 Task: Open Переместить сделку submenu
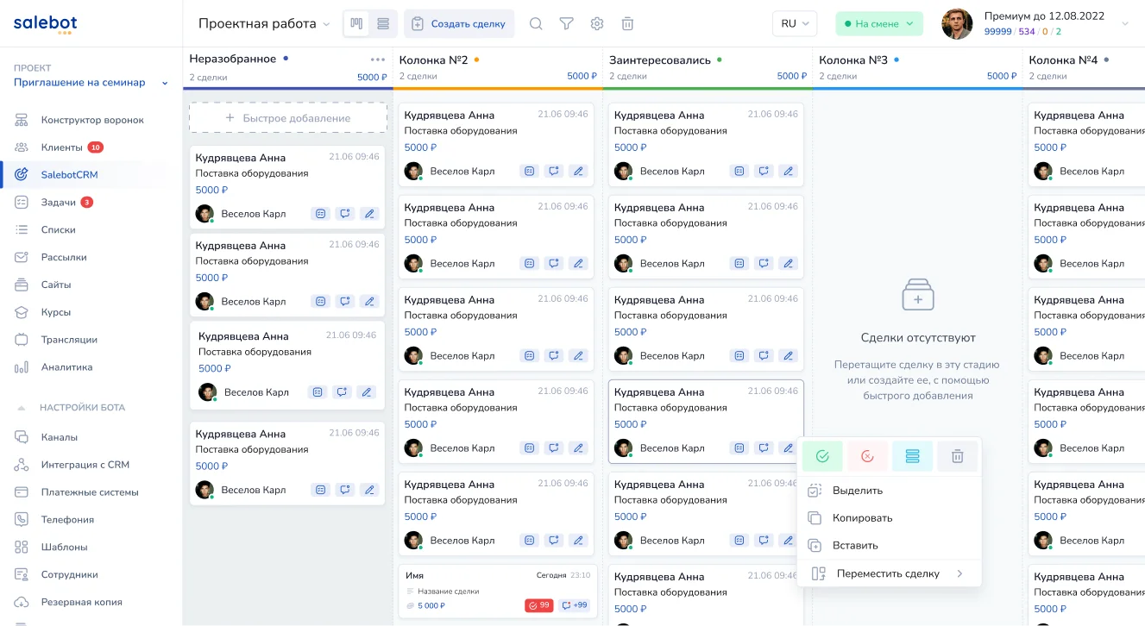pyautogui.click(x=888, y=573)
